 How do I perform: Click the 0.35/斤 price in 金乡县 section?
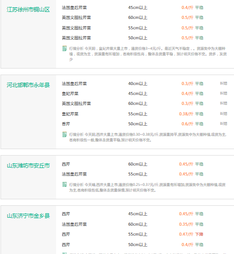coord(186,224)
